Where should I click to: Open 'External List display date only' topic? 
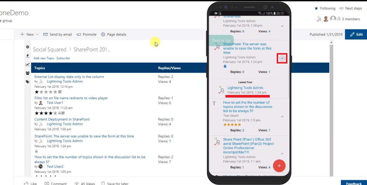click(x=69, y=77)
